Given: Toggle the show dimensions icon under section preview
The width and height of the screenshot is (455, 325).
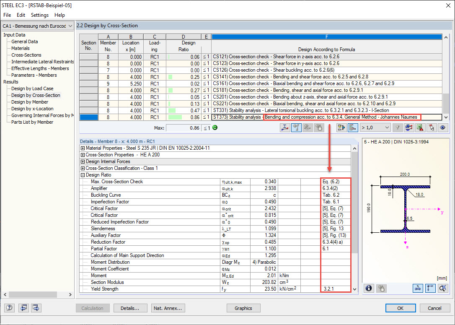Looking at the screenshot, I should tap(418, 288).
